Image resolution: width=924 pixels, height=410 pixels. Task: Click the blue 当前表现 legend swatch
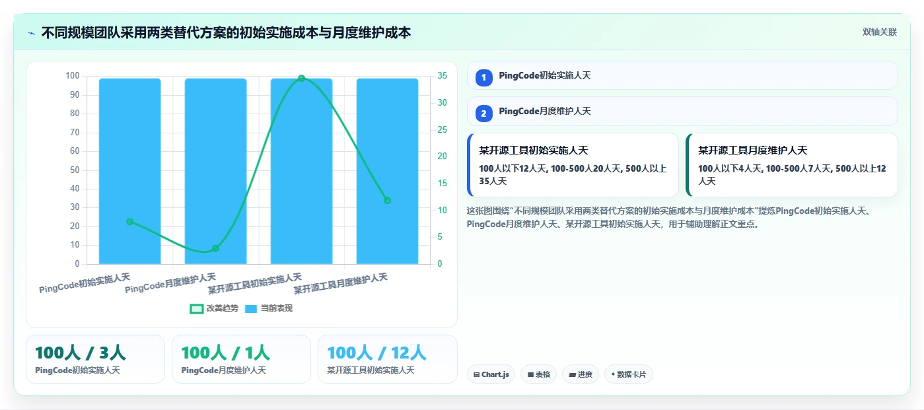tap(252, 308)
